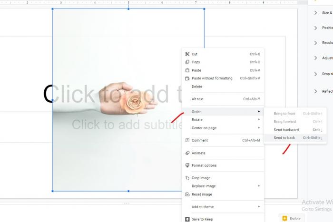Screen dimensions: 333x222
Task: Click the Cut scissors icon
Action: pyautogui.click(x=187, y=54)
